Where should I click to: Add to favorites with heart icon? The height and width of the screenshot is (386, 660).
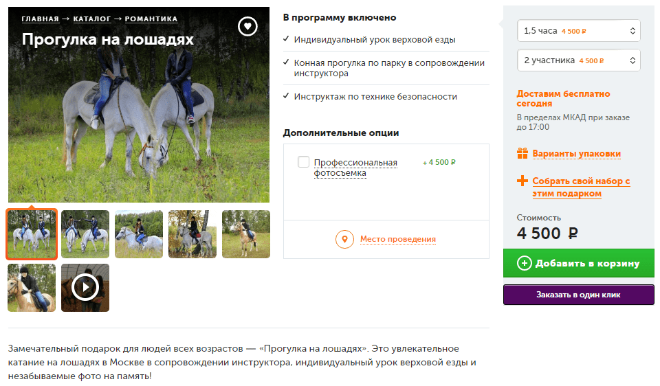click(x=247, y=27)
